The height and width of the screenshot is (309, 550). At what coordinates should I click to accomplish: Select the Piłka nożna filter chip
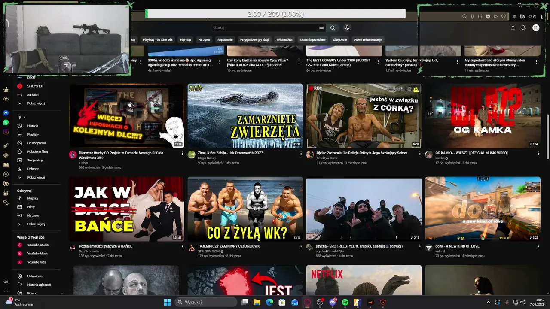click(x=284, y=40)
